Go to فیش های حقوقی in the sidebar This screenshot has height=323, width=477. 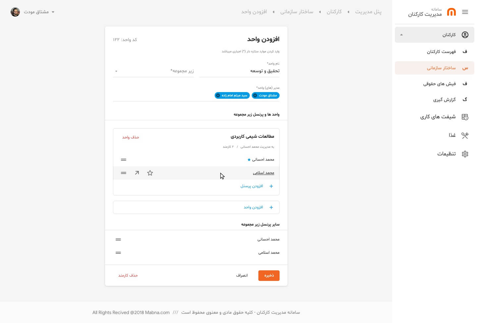(439, 84)
